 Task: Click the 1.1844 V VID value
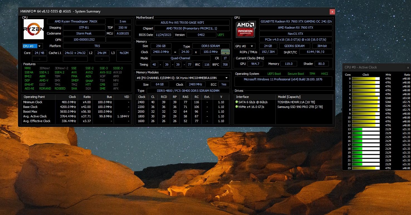[123, 116]
